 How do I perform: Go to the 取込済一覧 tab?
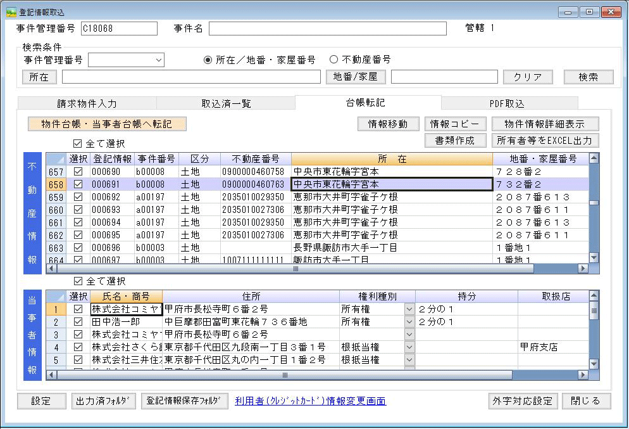226,103
